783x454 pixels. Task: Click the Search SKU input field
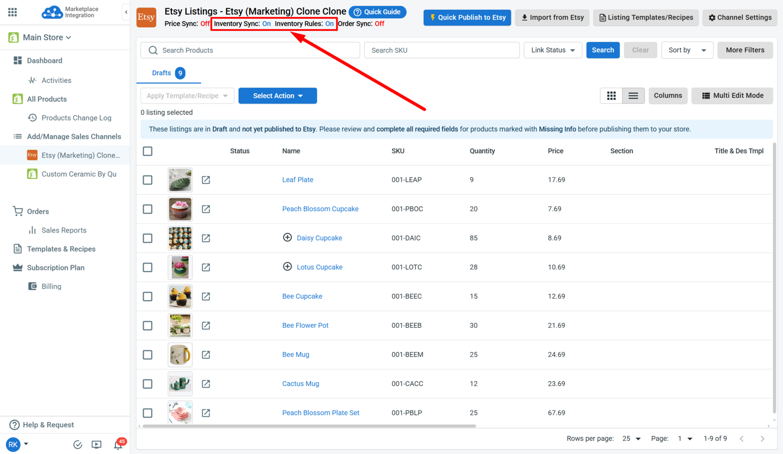[442, 50]
